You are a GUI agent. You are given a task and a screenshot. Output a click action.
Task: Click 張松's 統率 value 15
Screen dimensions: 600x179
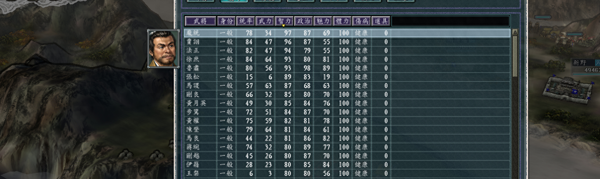coord(249,77)
